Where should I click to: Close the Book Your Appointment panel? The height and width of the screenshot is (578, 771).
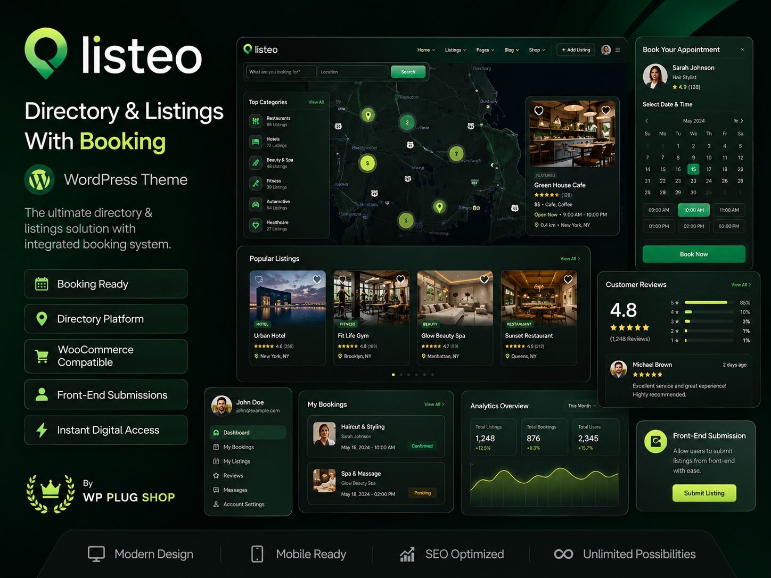click(742, 50)
